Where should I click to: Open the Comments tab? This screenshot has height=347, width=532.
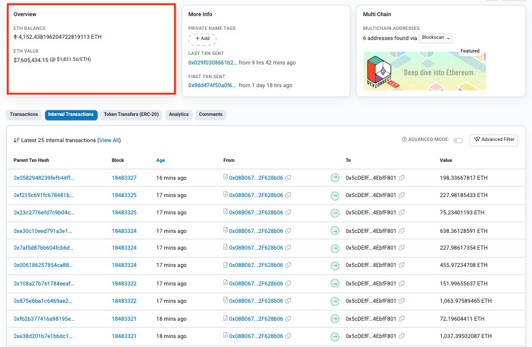click(x=211, y=115)
